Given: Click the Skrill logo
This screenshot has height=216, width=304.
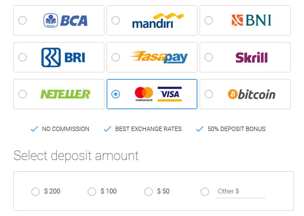Looking at the screenshot, I should [251, 57].
